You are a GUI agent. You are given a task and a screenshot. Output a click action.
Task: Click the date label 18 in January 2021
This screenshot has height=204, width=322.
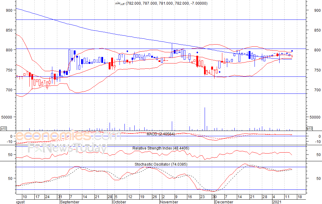[300, 197]
